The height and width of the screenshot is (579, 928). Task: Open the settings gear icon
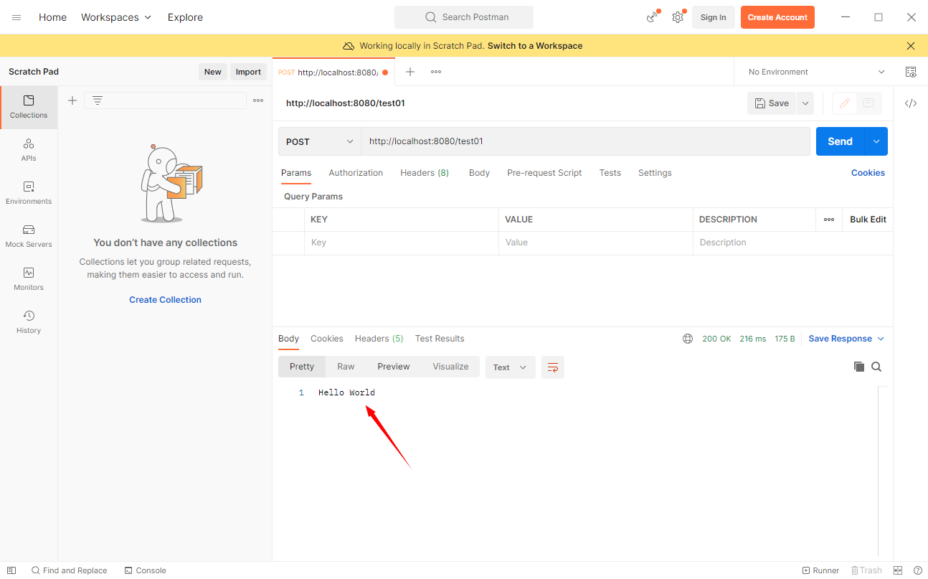coord(678,17)
